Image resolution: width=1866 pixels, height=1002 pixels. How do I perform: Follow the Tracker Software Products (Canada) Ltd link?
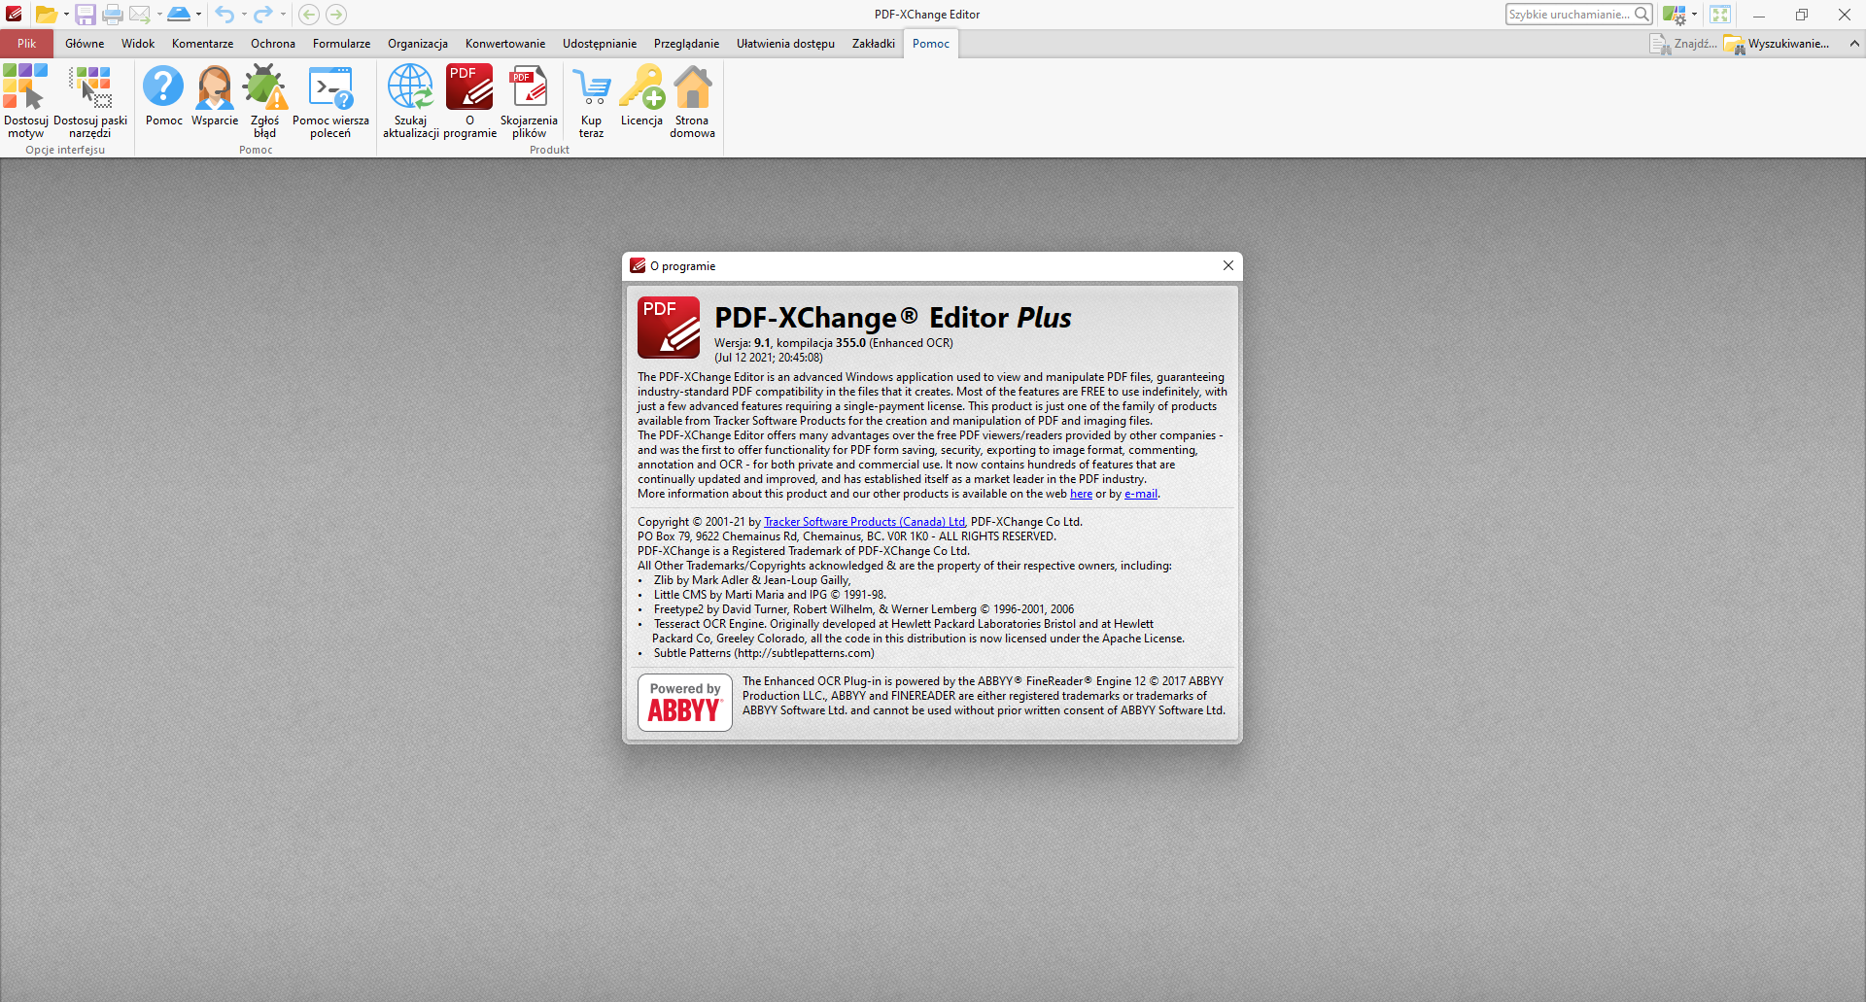click(865, 522)
